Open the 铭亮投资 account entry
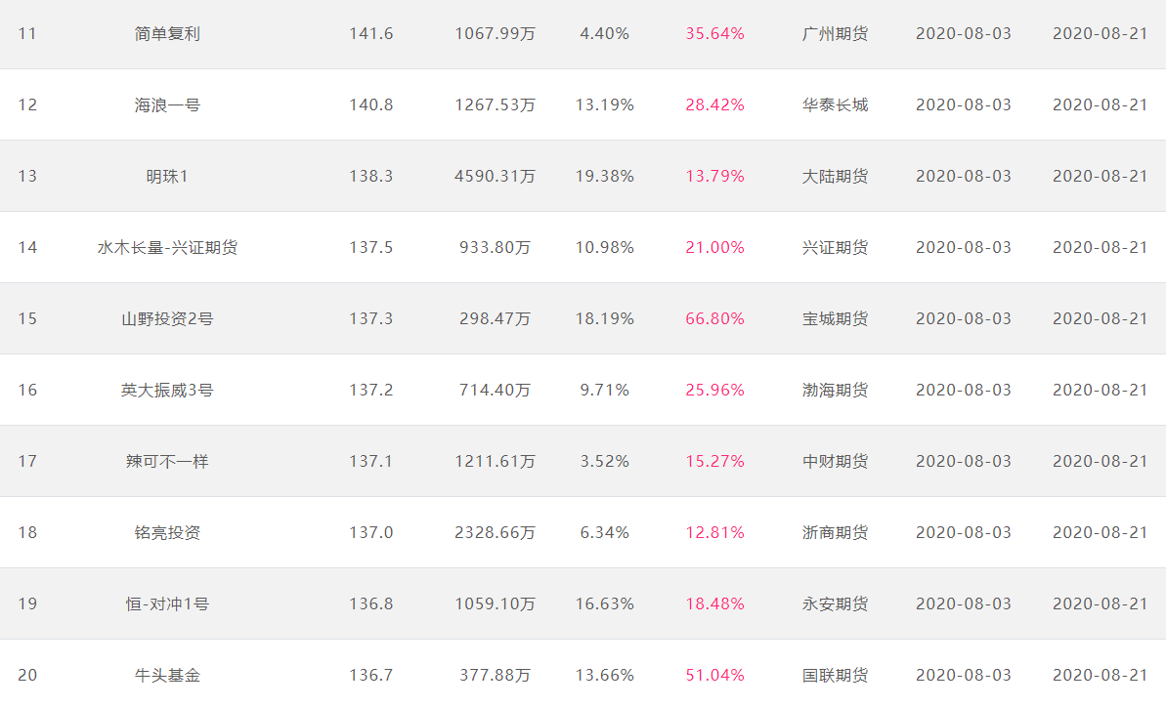The image size is (1166, 707). (167, 532)
